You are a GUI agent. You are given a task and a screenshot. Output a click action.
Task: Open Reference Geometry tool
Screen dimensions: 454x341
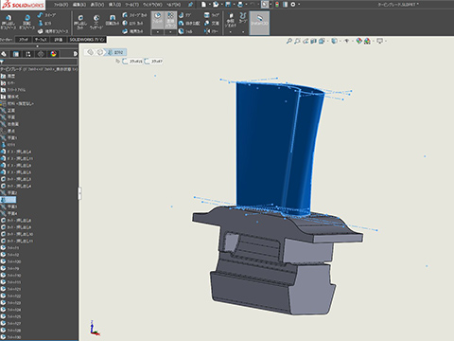click(x=231, y=20)
